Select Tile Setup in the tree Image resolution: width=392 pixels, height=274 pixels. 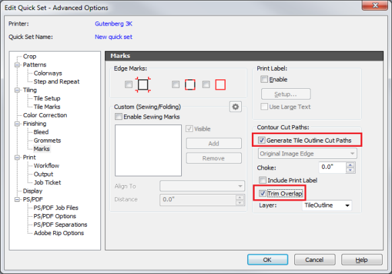tap(47, 98)
